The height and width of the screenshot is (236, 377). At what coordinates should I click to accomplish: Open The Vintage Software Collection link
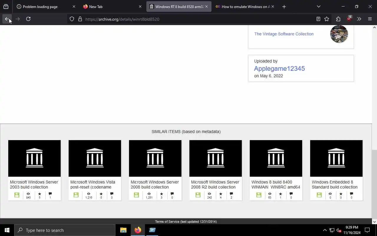(284, 34)
